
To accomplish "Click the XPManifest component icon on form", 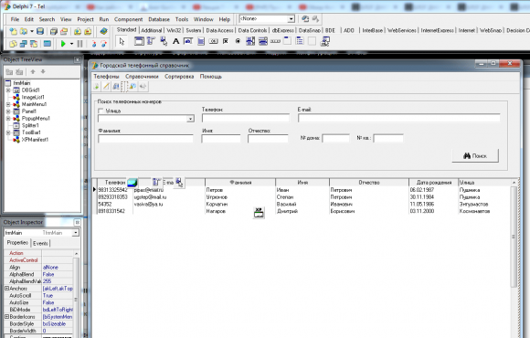I will pos(259,212).
